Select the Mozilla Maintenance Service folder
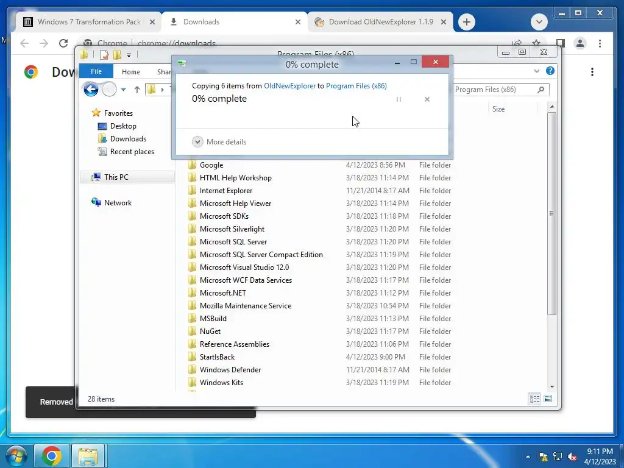Viewport: 624px width, 468px height. [246, 306]
